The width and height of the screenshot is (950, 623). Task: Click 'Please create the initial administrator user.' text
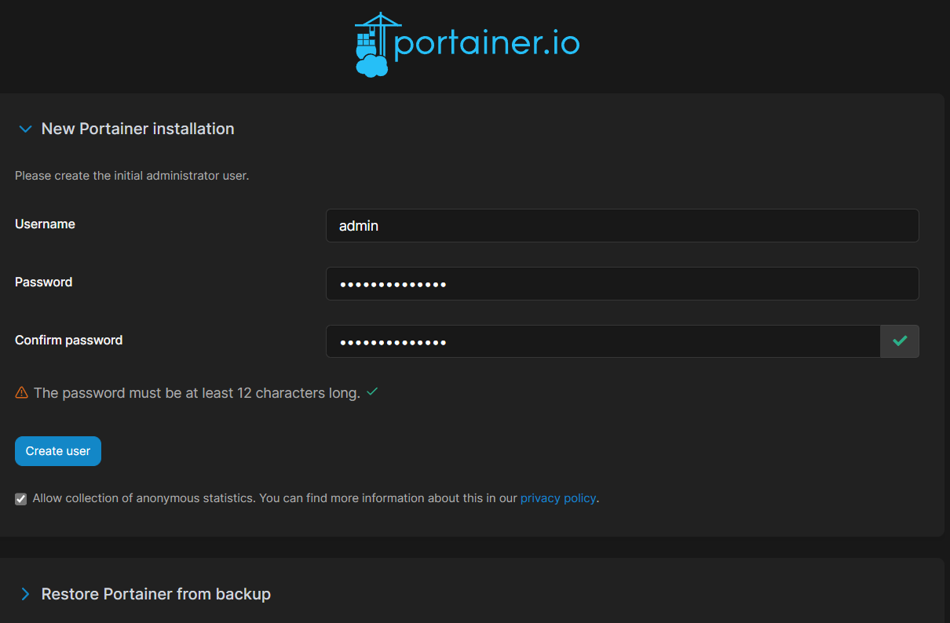click(x=132, y=176)
